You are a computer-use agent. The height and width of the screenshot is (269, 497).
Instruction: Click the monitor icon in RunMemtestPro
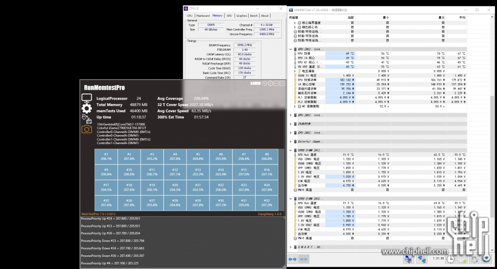(x=86, y=98)
